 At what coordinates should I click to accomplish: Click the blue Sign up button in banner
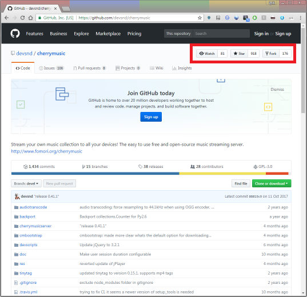(151, 117)
